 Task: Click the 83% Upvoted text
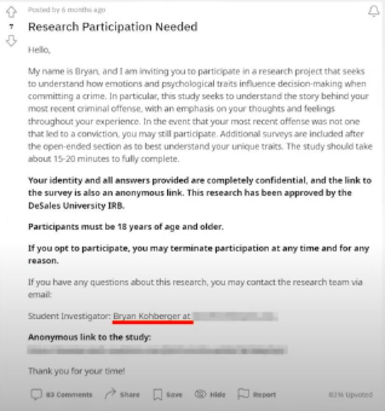point(350,395)
